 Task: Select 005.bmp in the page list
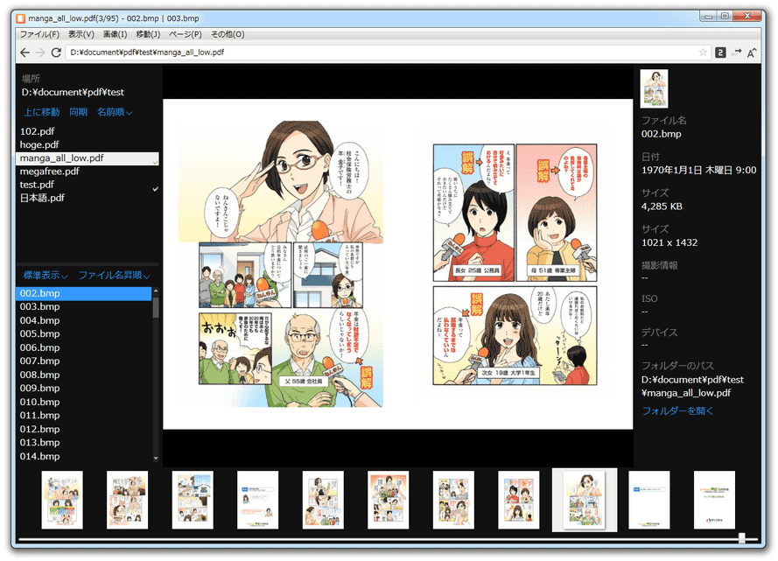coord(84,334)
